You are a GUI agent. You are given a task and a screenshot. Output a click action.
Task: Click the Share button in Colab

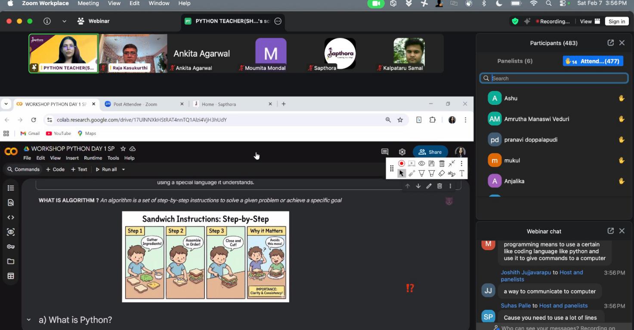pos(430,152)
